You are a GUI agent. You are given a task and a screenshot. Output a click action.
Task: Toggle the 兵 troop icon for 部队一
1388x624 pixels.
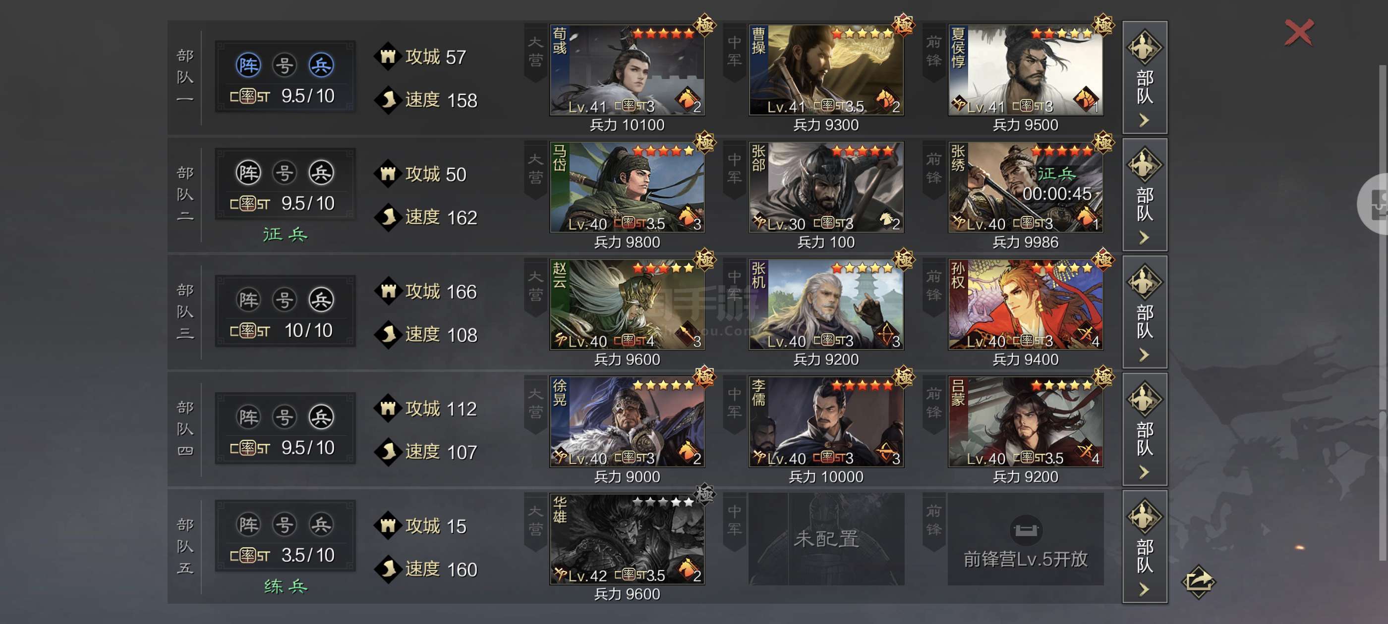coord(321,65)
